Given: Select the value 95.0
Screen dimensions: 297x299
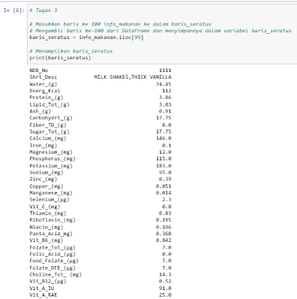Looking at the screenshot, I should [x=165, y=172].
